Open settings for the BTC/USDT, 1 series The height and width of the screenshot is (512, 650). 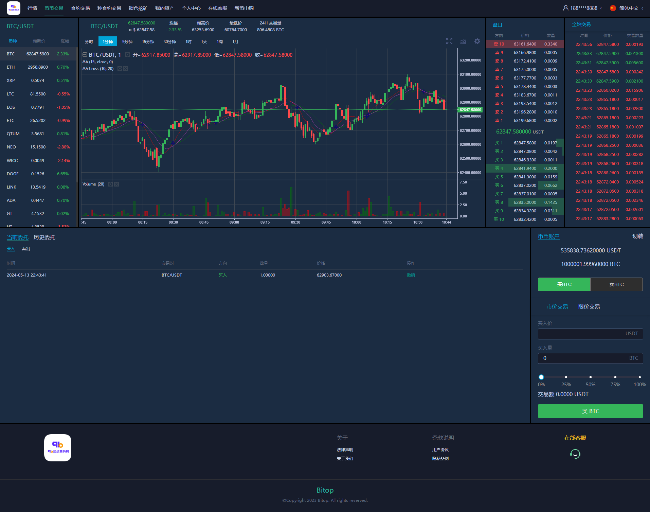(x=128, y=55)
